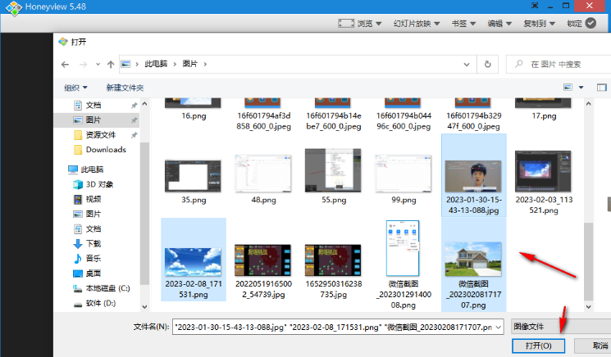Select the 微信截图 house thumbnail
The image size is (611, 357).
pos(472,259)
